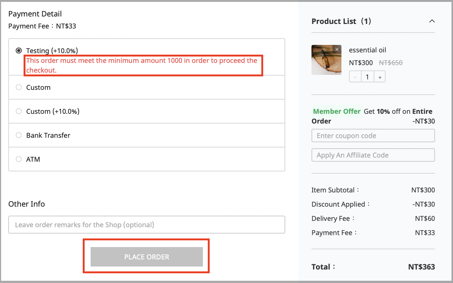This screenshot has height=283, width=453.
Task: Collapse the Product List chevron
Action: pos(432,21)
